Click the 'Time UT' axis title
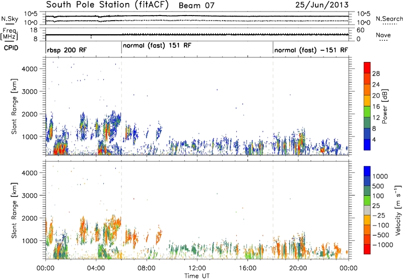 click(x=197, y=276)
